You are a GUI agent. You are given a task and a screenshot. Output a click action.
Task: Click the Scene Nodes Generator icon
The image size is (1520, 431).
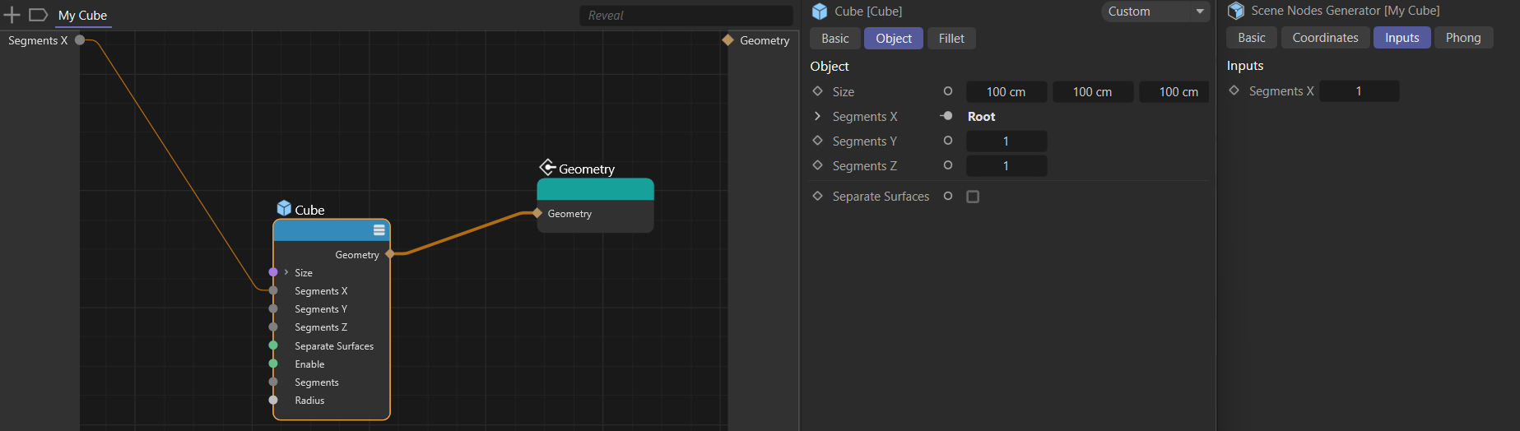[1236, 11]
